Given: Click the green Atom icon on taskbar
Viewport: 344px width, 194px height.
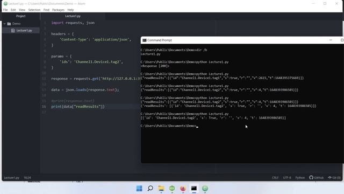Looking at the screenshot, I should (x=205, y=189).
